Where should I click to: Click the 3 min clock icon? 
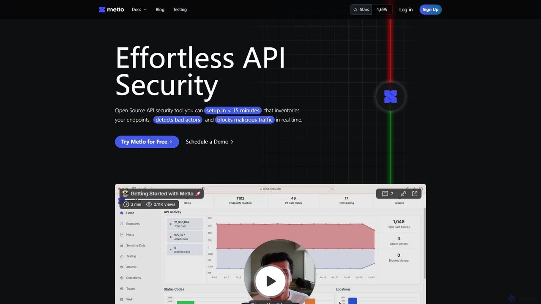click(x=126, y=204)
